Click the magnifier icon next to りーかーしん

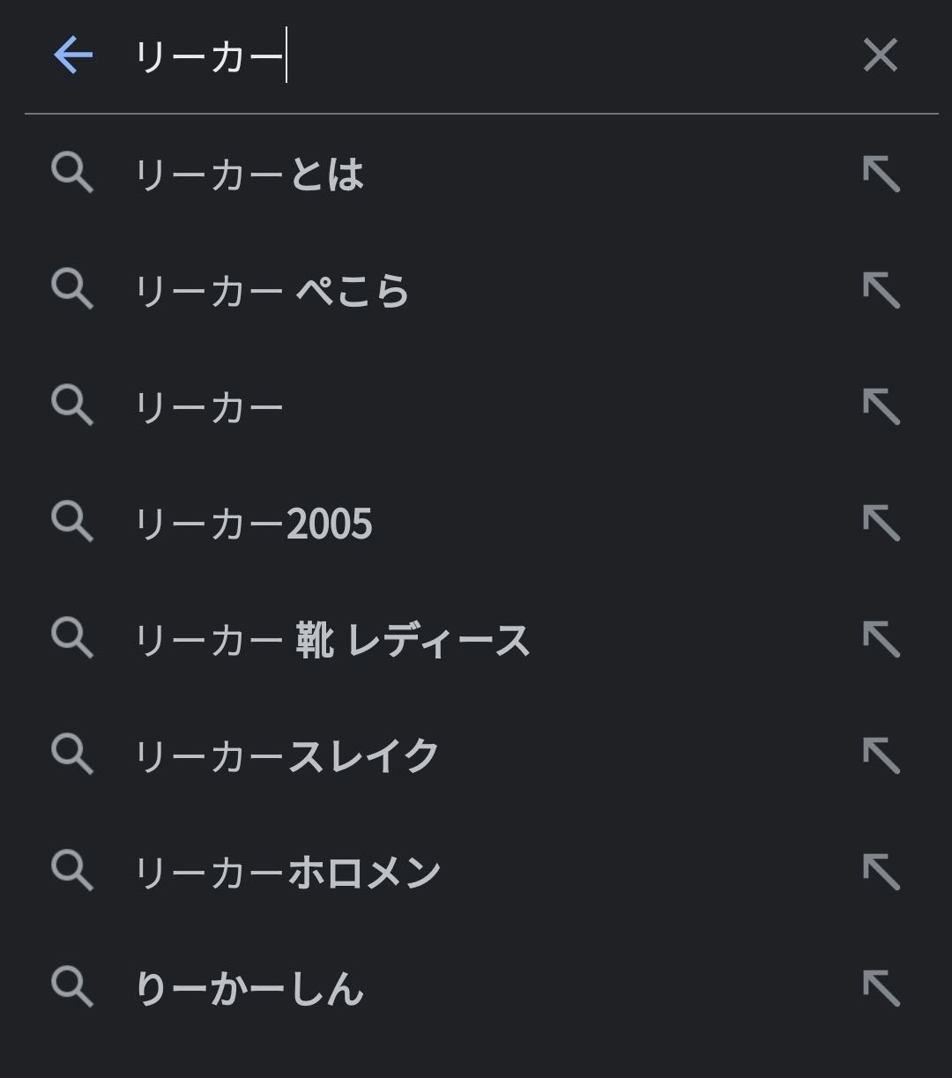(72, 987)
